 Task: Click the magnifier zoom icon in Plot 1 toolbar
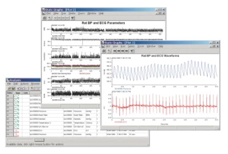point(109,51)
